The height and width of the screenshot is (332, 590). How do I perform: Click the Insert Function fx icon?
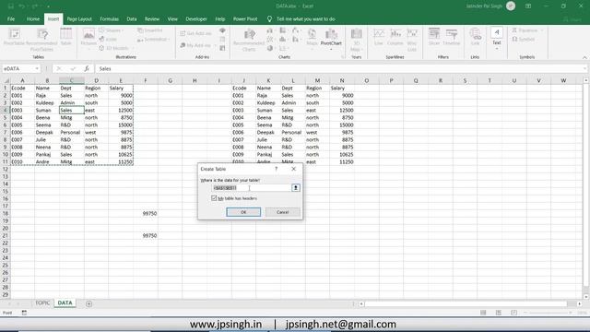[x=87, y=68]
